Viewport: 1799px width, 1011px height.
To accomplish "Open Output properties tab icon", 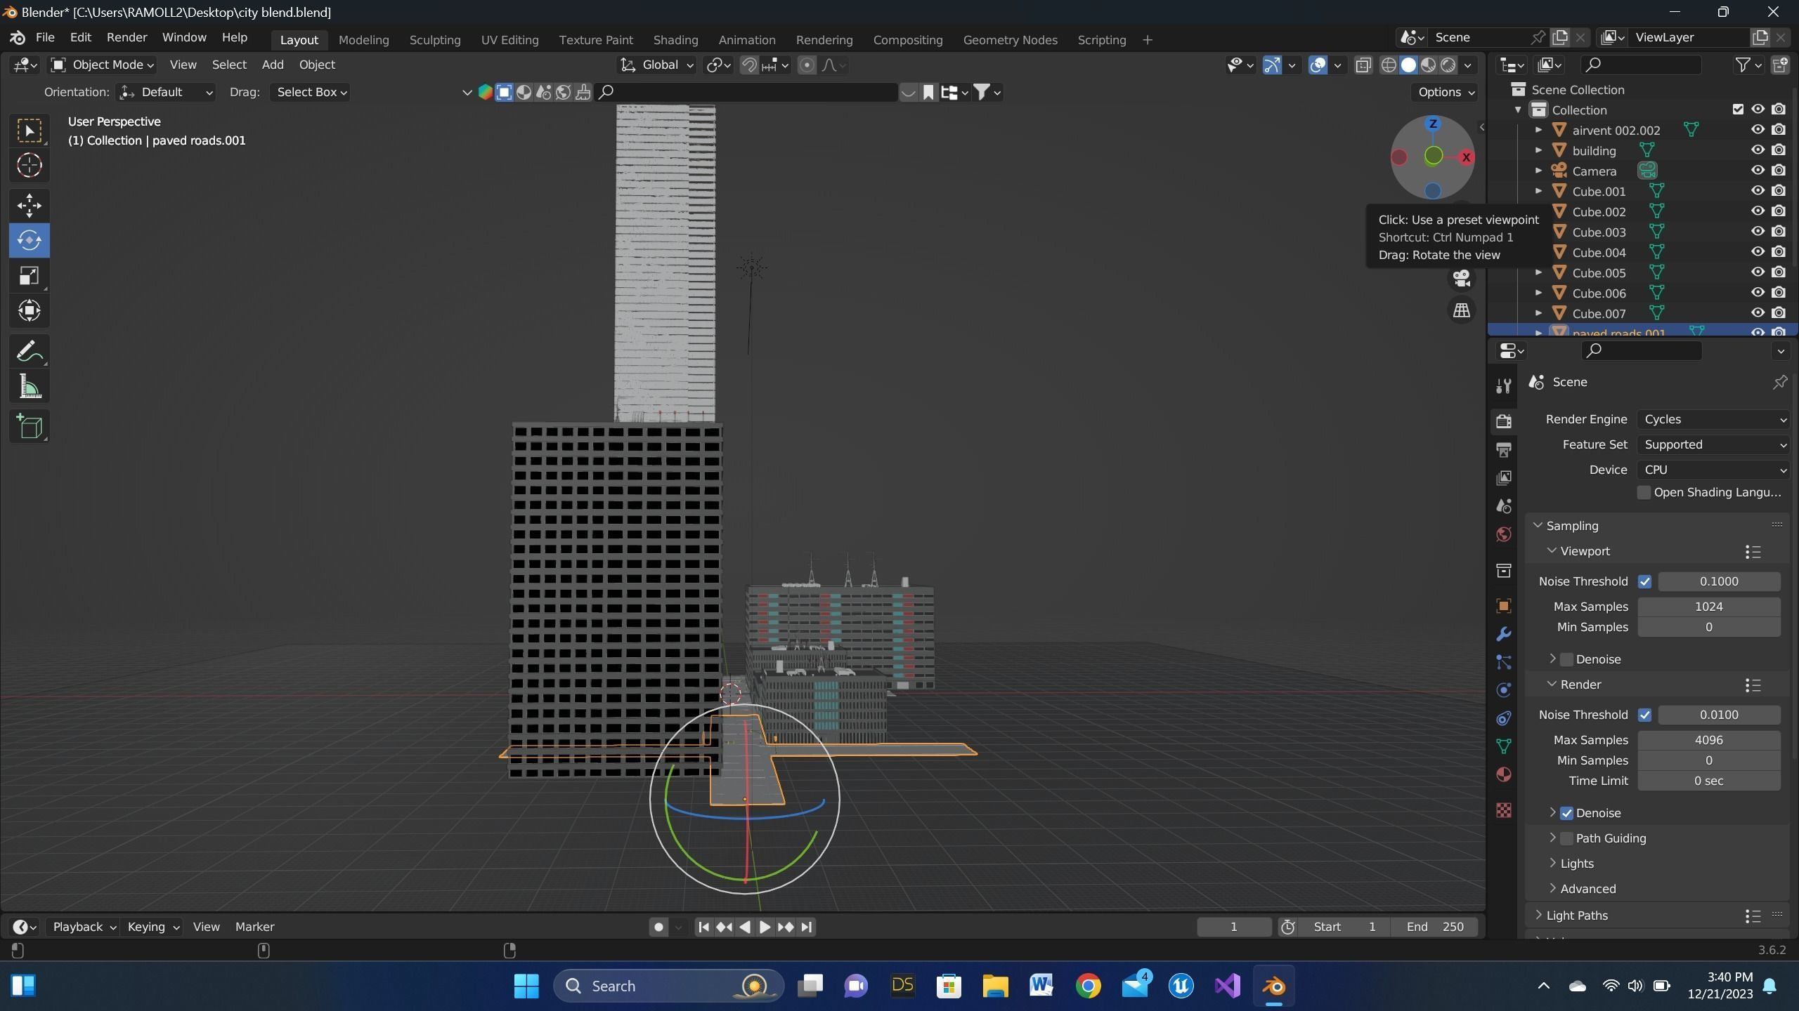I will (1503, 449).
